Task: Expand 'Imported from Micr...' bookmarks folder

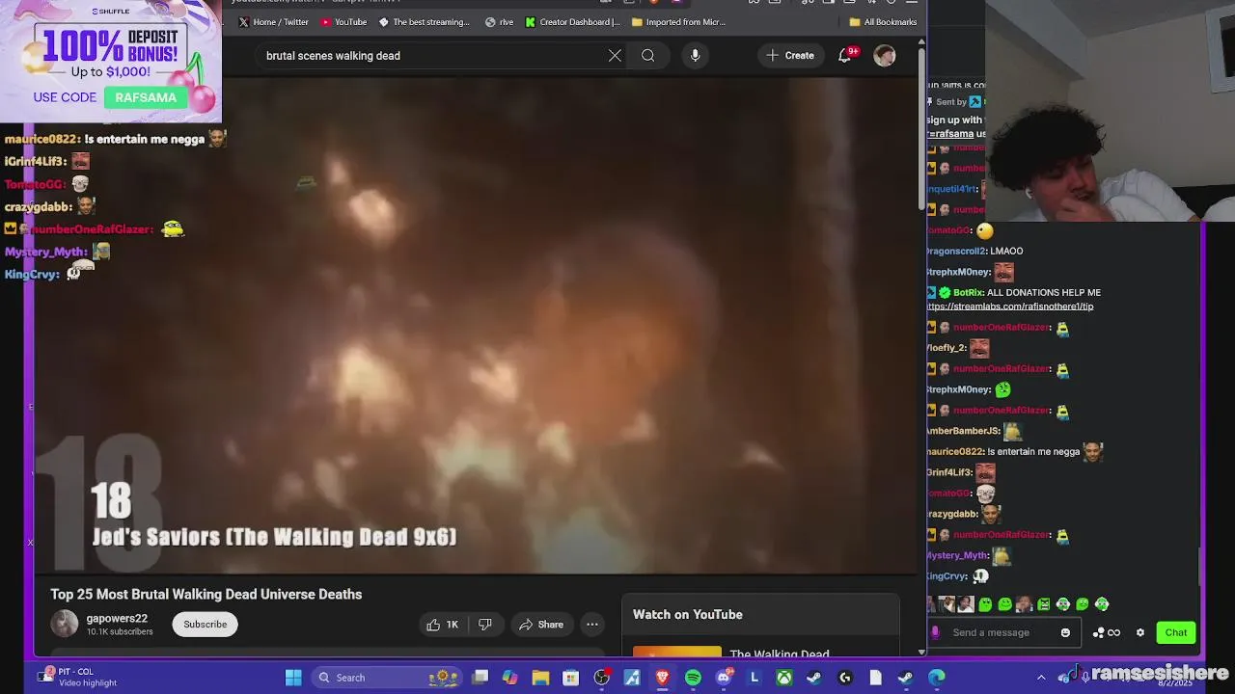Action: coord(678,22)
